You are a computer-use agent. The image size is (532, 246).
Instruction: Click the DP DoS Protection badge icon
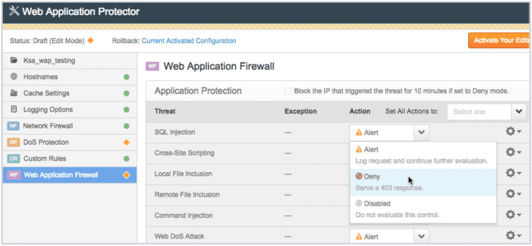(x=13, y=143)
